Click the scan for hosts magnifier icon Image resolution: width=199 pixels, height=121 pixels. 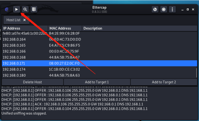pyautogui.click(x=25, y=9)
